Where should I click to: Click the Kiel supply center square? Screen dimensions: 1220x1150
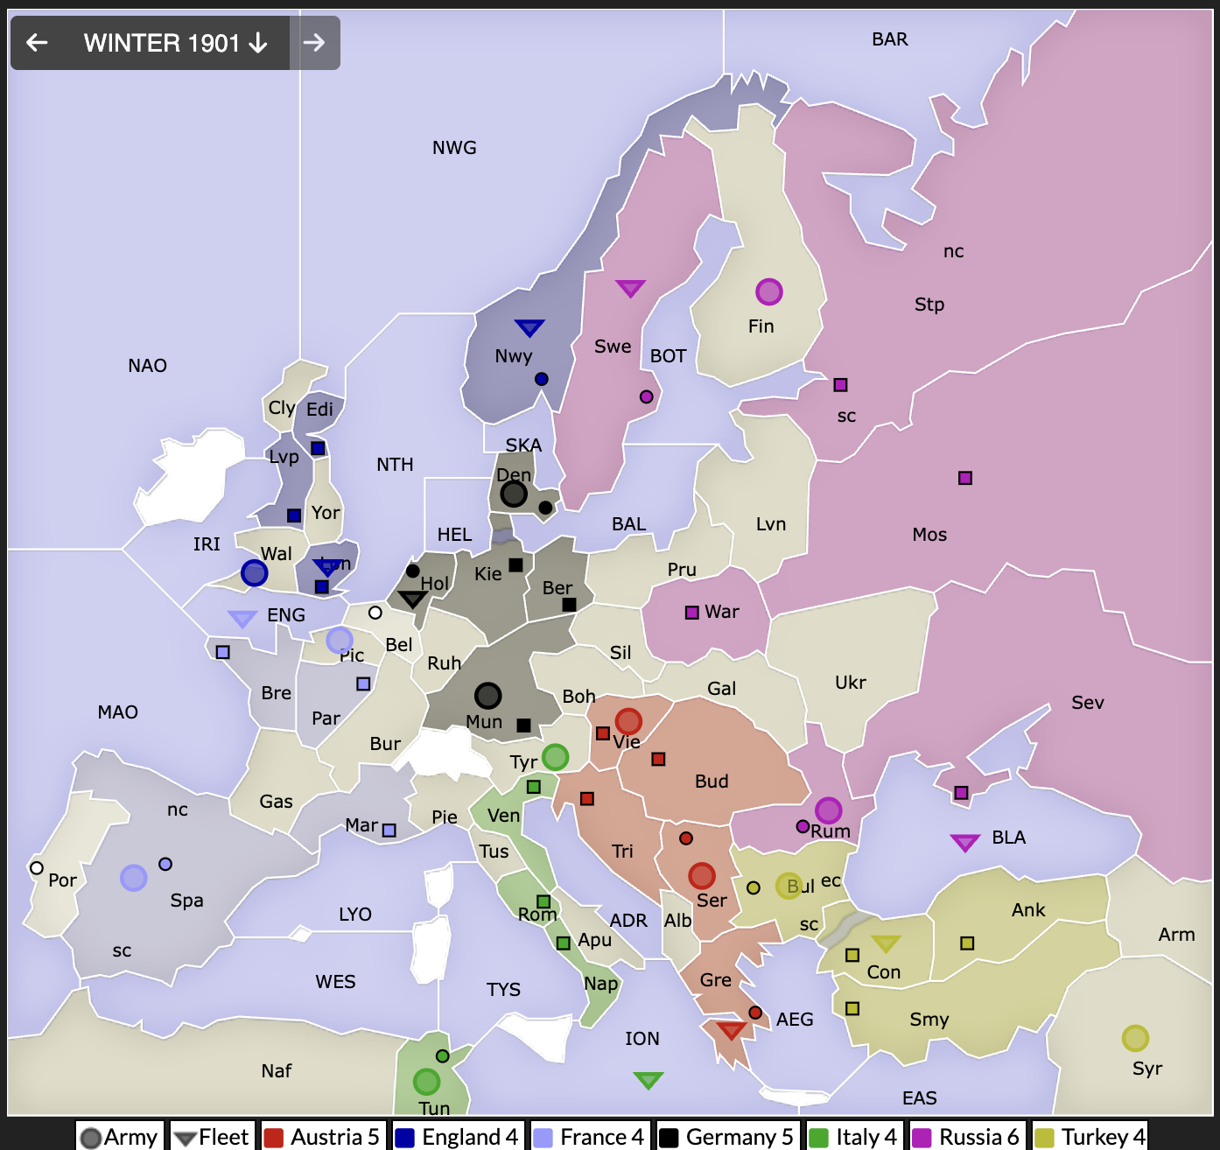click(515, 564)
